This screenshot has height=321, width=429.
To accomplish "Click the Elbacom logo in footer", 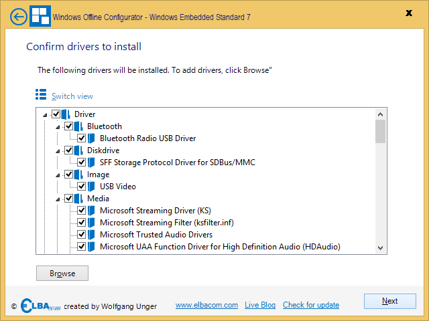I will pos(41,306).
